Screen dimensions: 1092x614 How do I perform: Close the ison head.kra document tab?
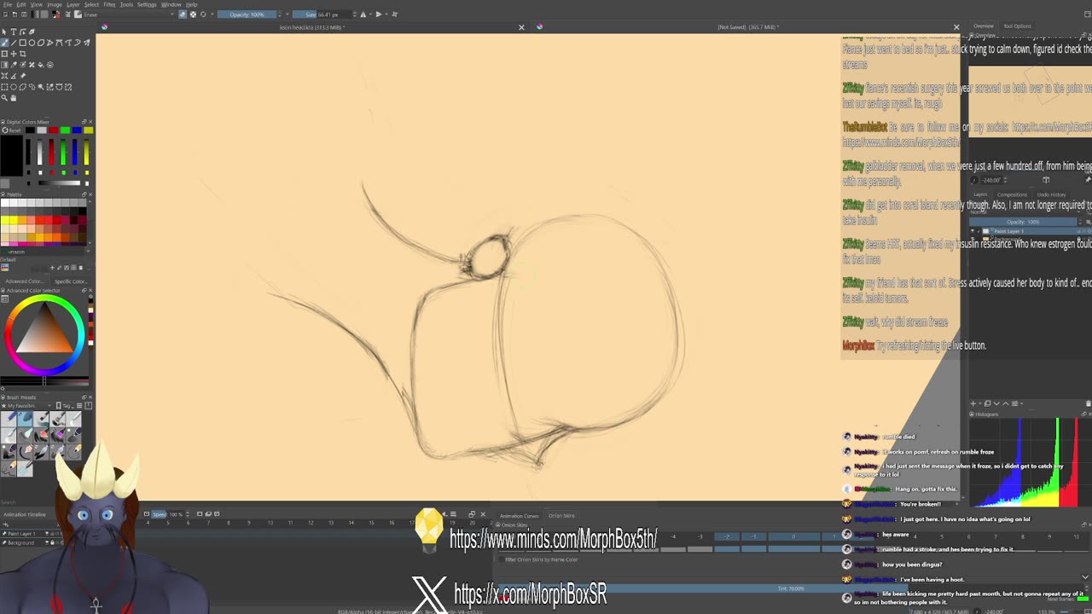pos(521,27)
